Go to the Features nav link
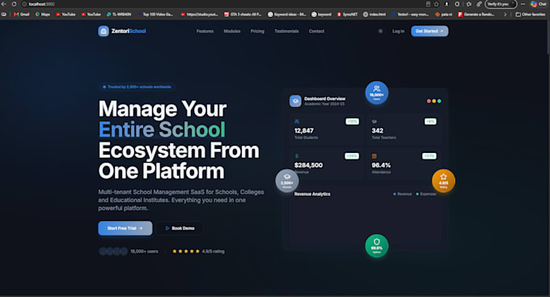Viewport: 550px width, 297px height. tap(205, 32)
